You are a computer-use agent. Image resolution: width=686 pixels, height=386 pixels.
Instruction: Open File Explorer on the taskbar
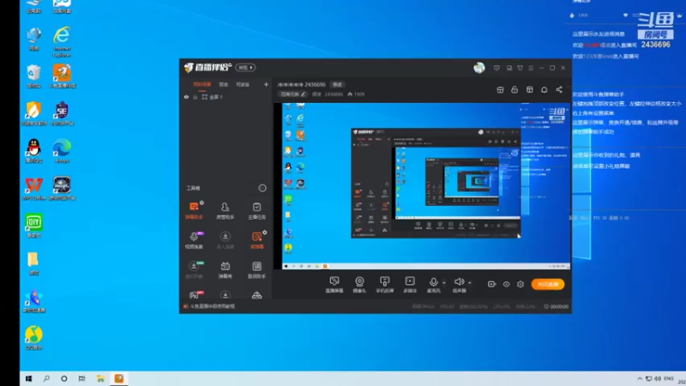(x=100, y=378)
